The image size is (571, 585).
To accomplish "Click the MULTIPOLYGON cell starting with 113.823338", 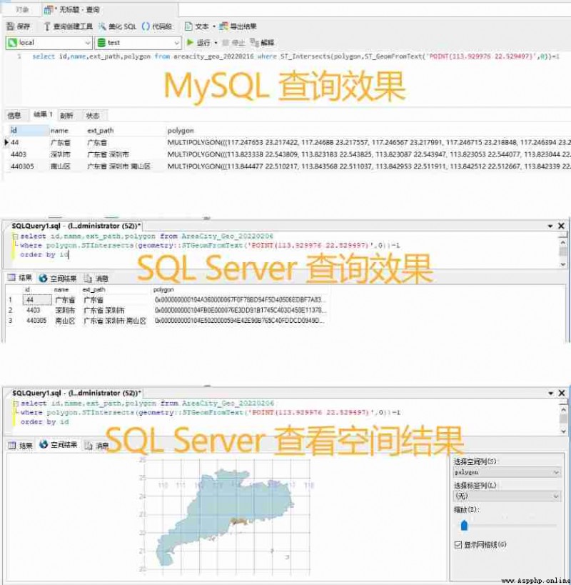I will [x=368, y=154].
